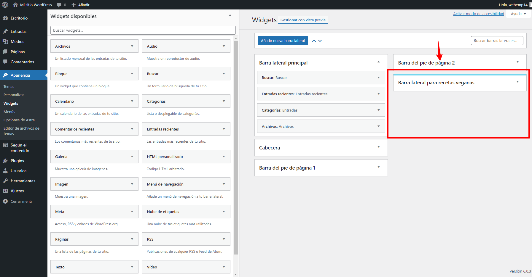Click the Apariencia paintbrush icon
The image size is (532, 277).
[5, 75]
